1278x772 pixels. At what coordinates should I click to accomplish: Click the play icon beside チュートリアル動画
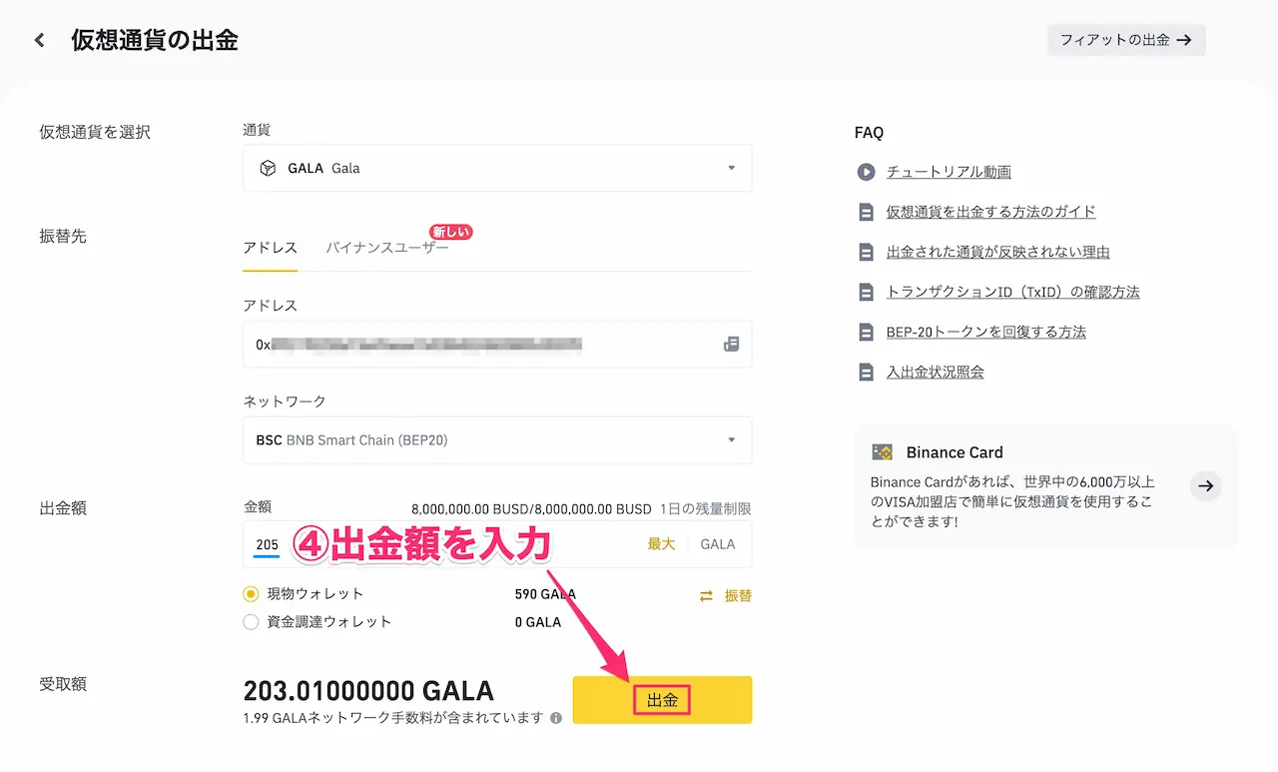point(866,172)
